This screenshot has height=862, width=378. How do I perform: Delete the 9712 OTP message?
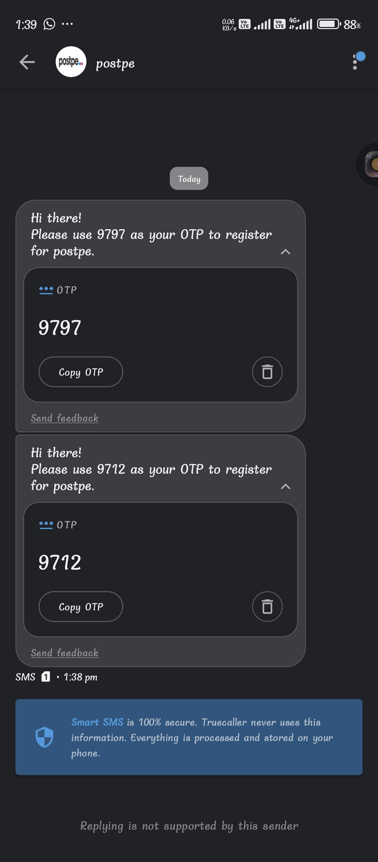[267, 607]
